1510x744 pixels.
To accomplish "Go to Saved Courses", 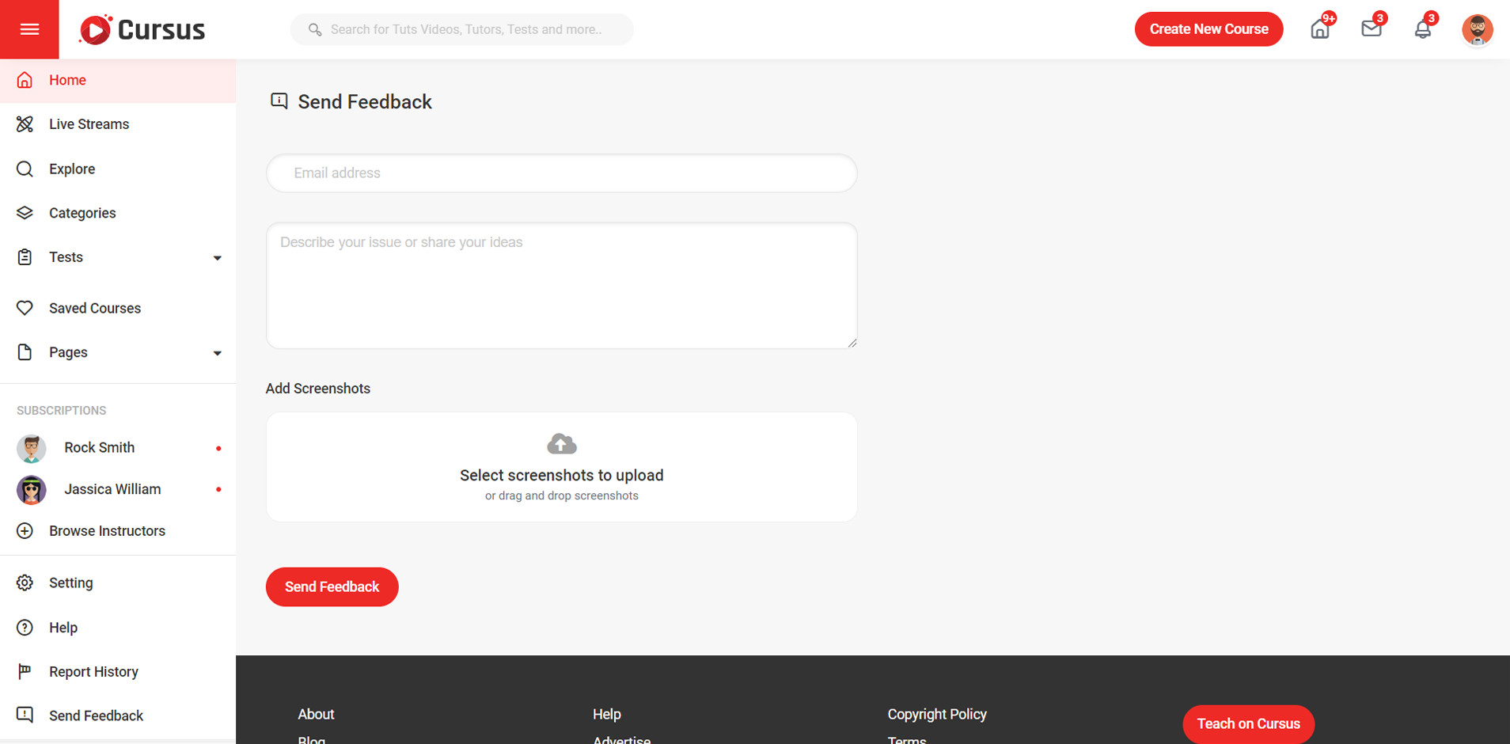I will (x=94, y=308).
